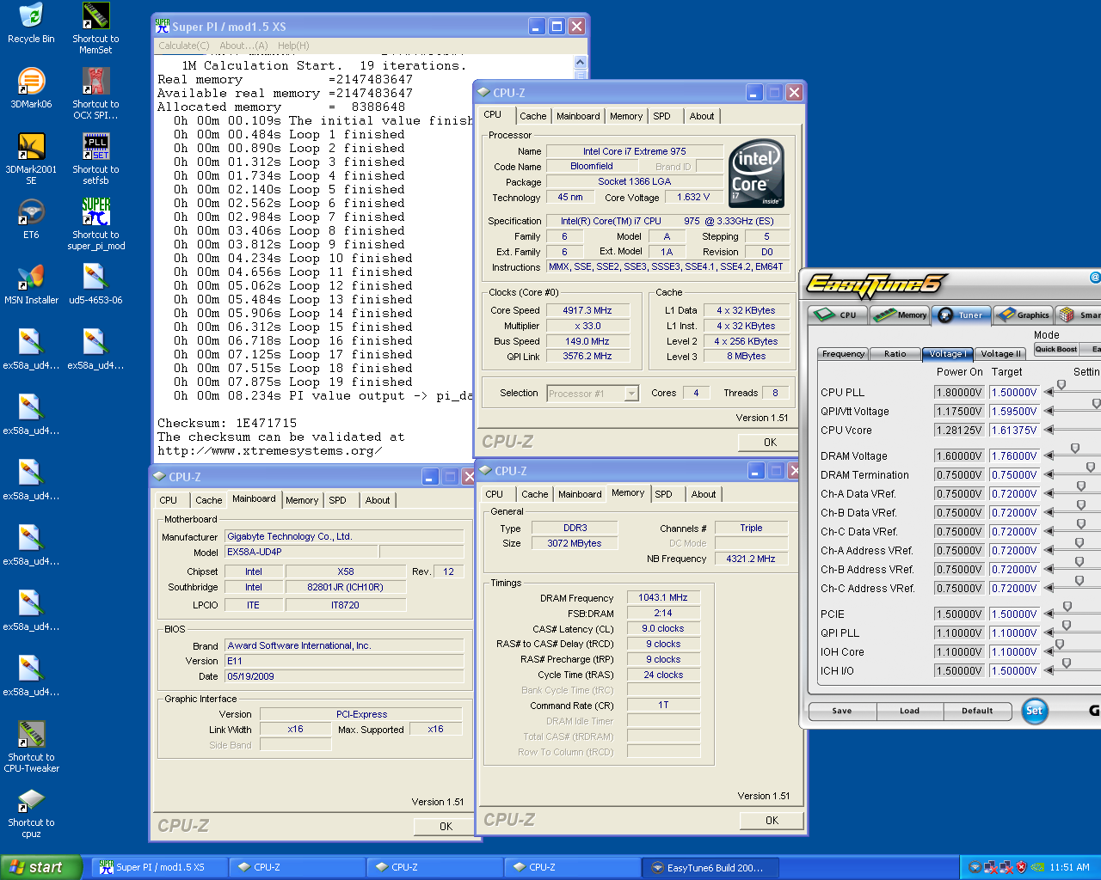1101x880 pixels.
Task: Click the EX58A-UD4P model field
Action: [300, 552]
